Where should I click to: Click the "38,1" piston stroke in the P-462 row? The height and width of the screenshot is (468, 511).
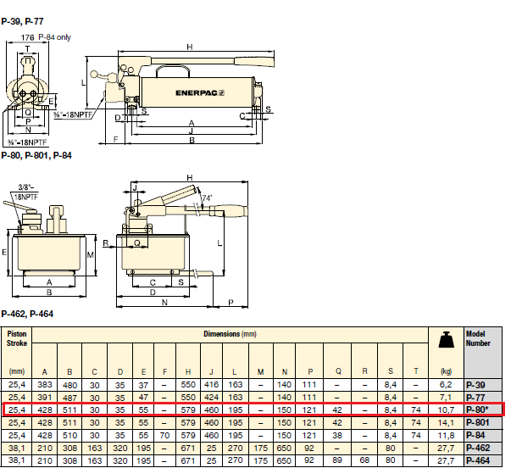click(17, 448)
